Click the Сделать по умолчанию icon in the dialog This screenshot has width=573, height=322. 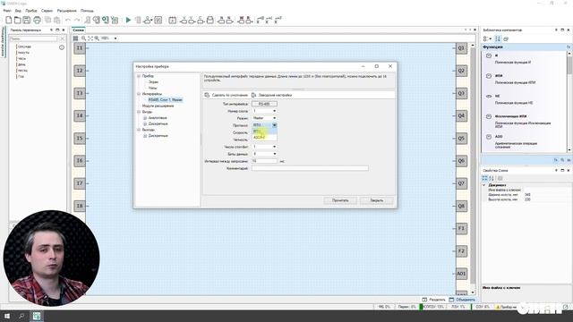(x=207, y=95)
